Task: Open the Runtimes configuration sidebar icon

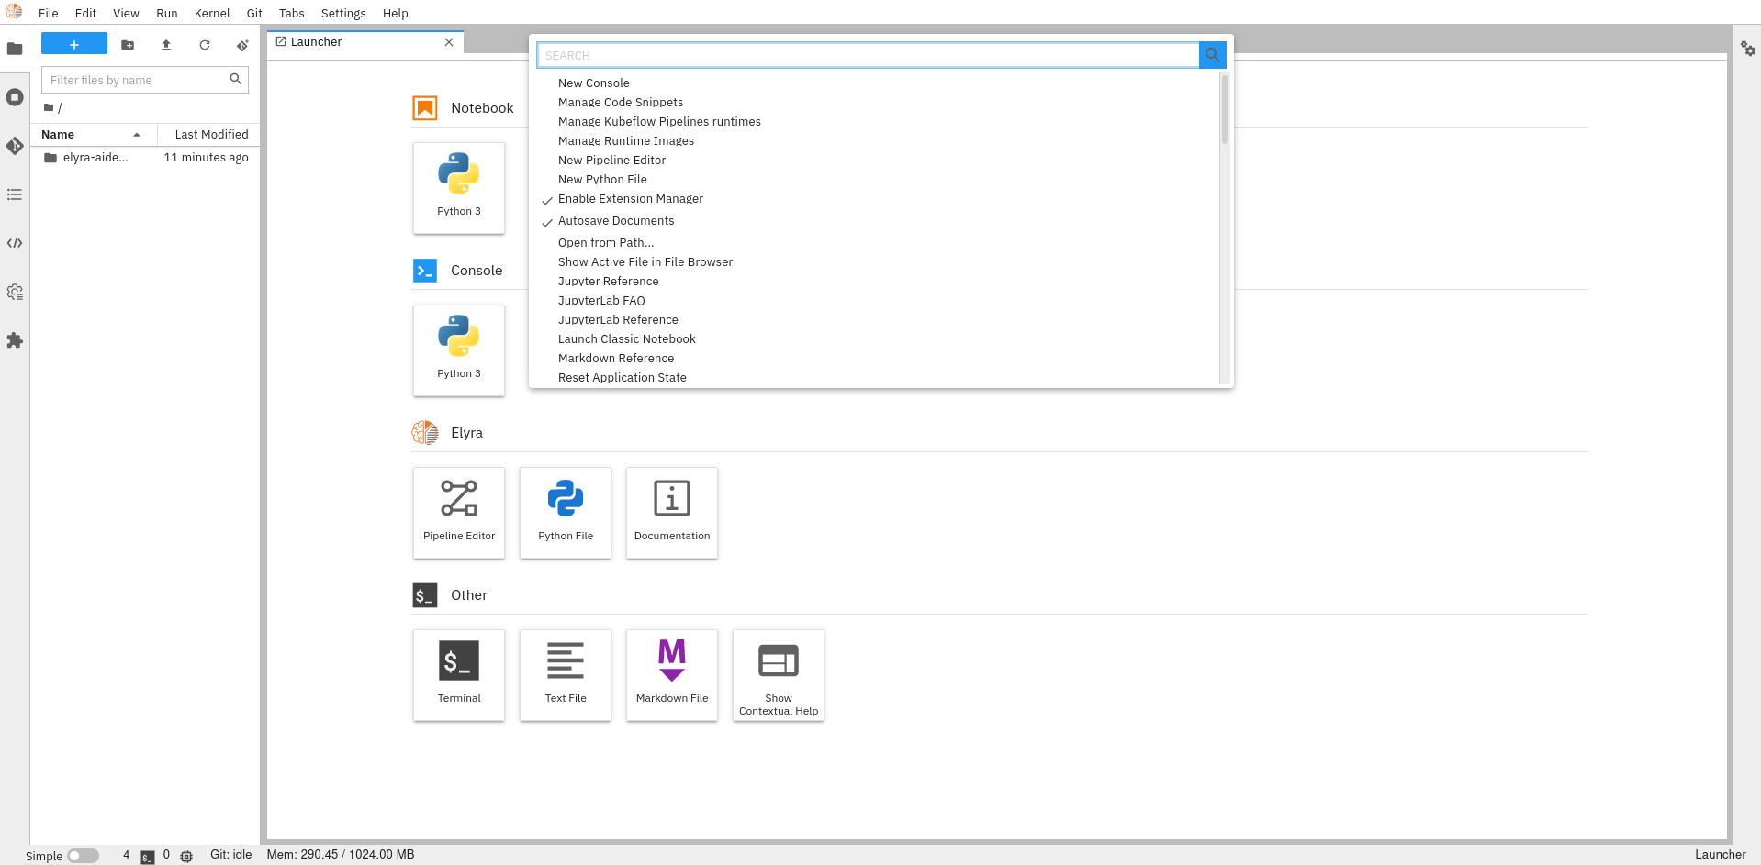Action: pyautogui.click(x=15, y=292)
